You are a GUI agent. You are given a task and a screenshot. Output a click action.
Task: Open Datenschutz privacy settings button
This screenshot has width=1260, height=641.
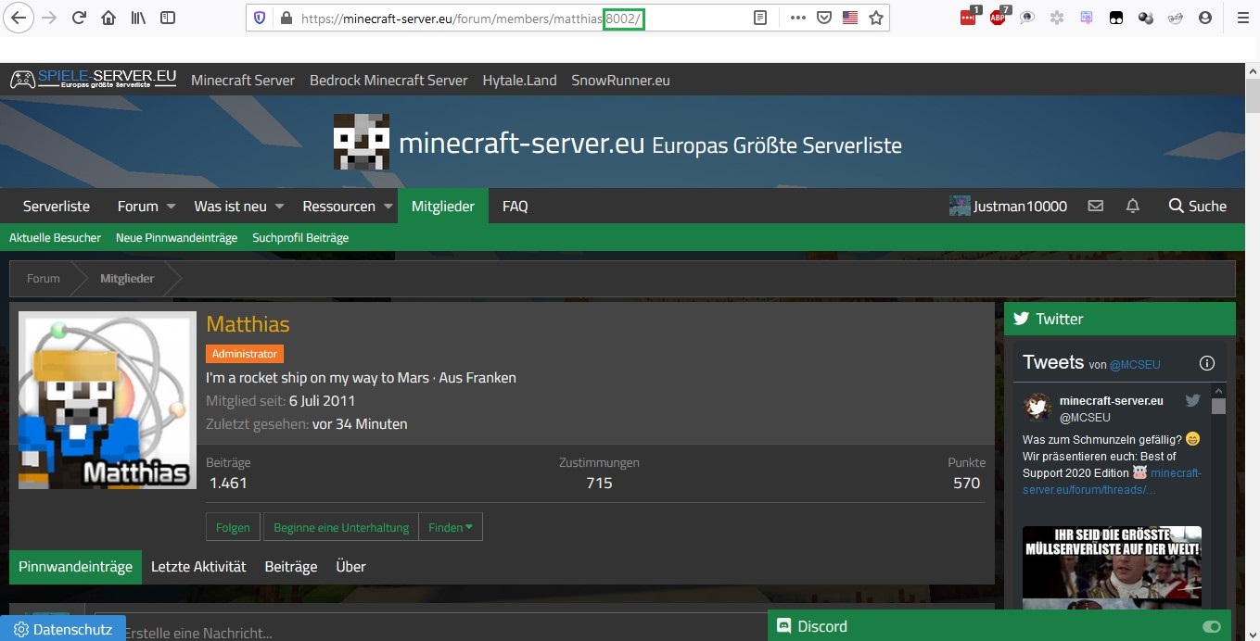[x=63, y=629]
